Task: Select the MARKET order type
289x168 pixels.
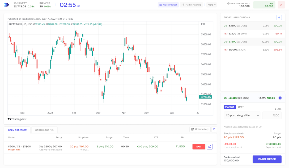Action: [x=229, y=107]
